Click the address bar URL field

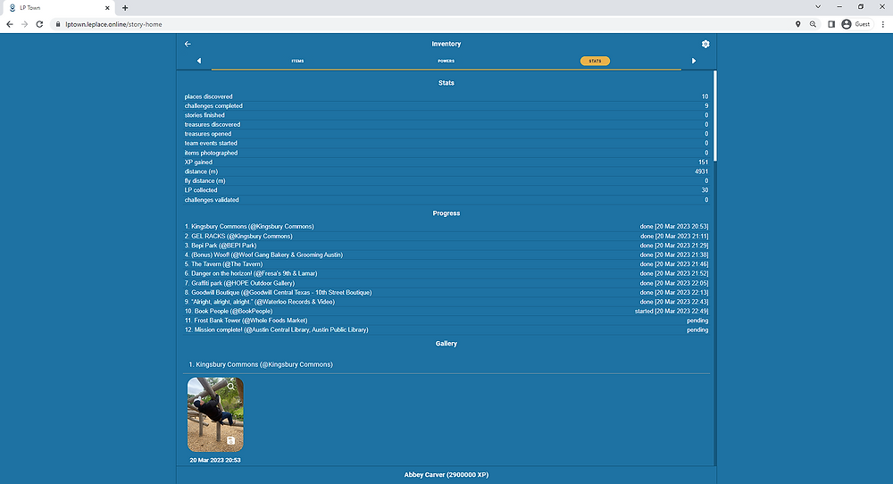421,24
